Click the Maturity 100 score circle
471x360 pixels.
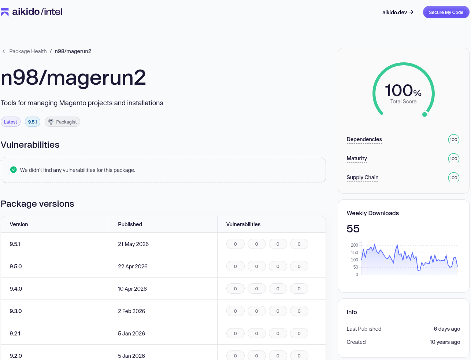coord(453,158)
